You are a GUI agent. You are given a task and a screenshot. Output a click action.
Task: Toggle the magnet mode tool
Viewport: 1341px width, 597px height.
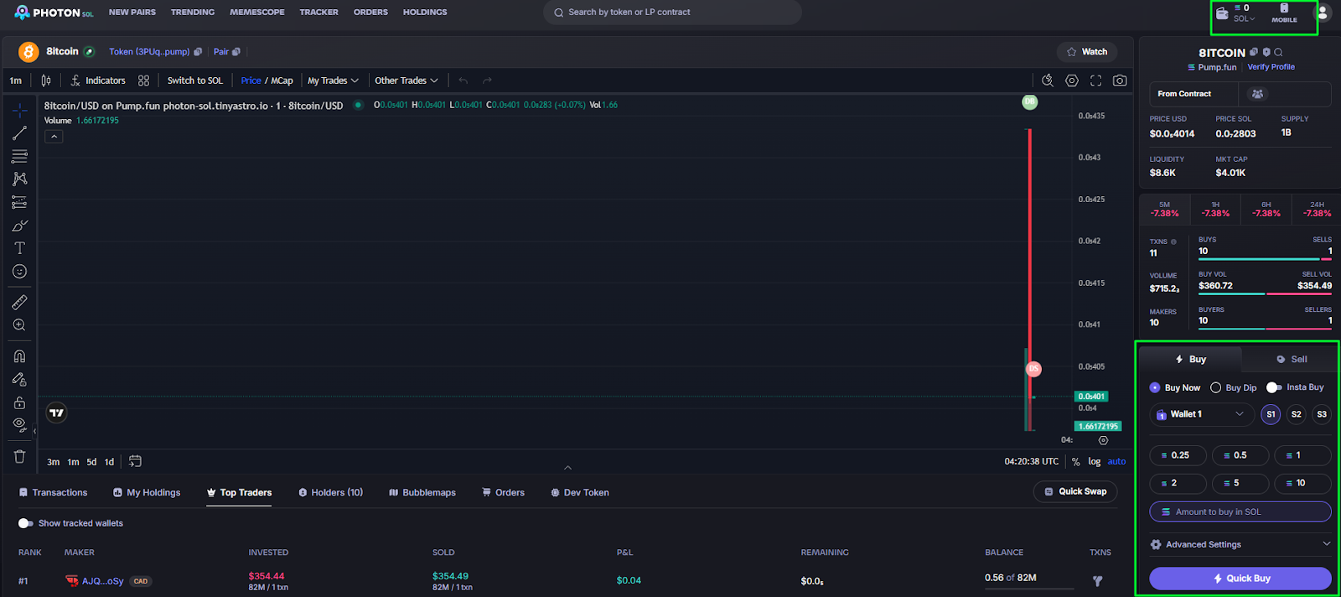(19, 356)
